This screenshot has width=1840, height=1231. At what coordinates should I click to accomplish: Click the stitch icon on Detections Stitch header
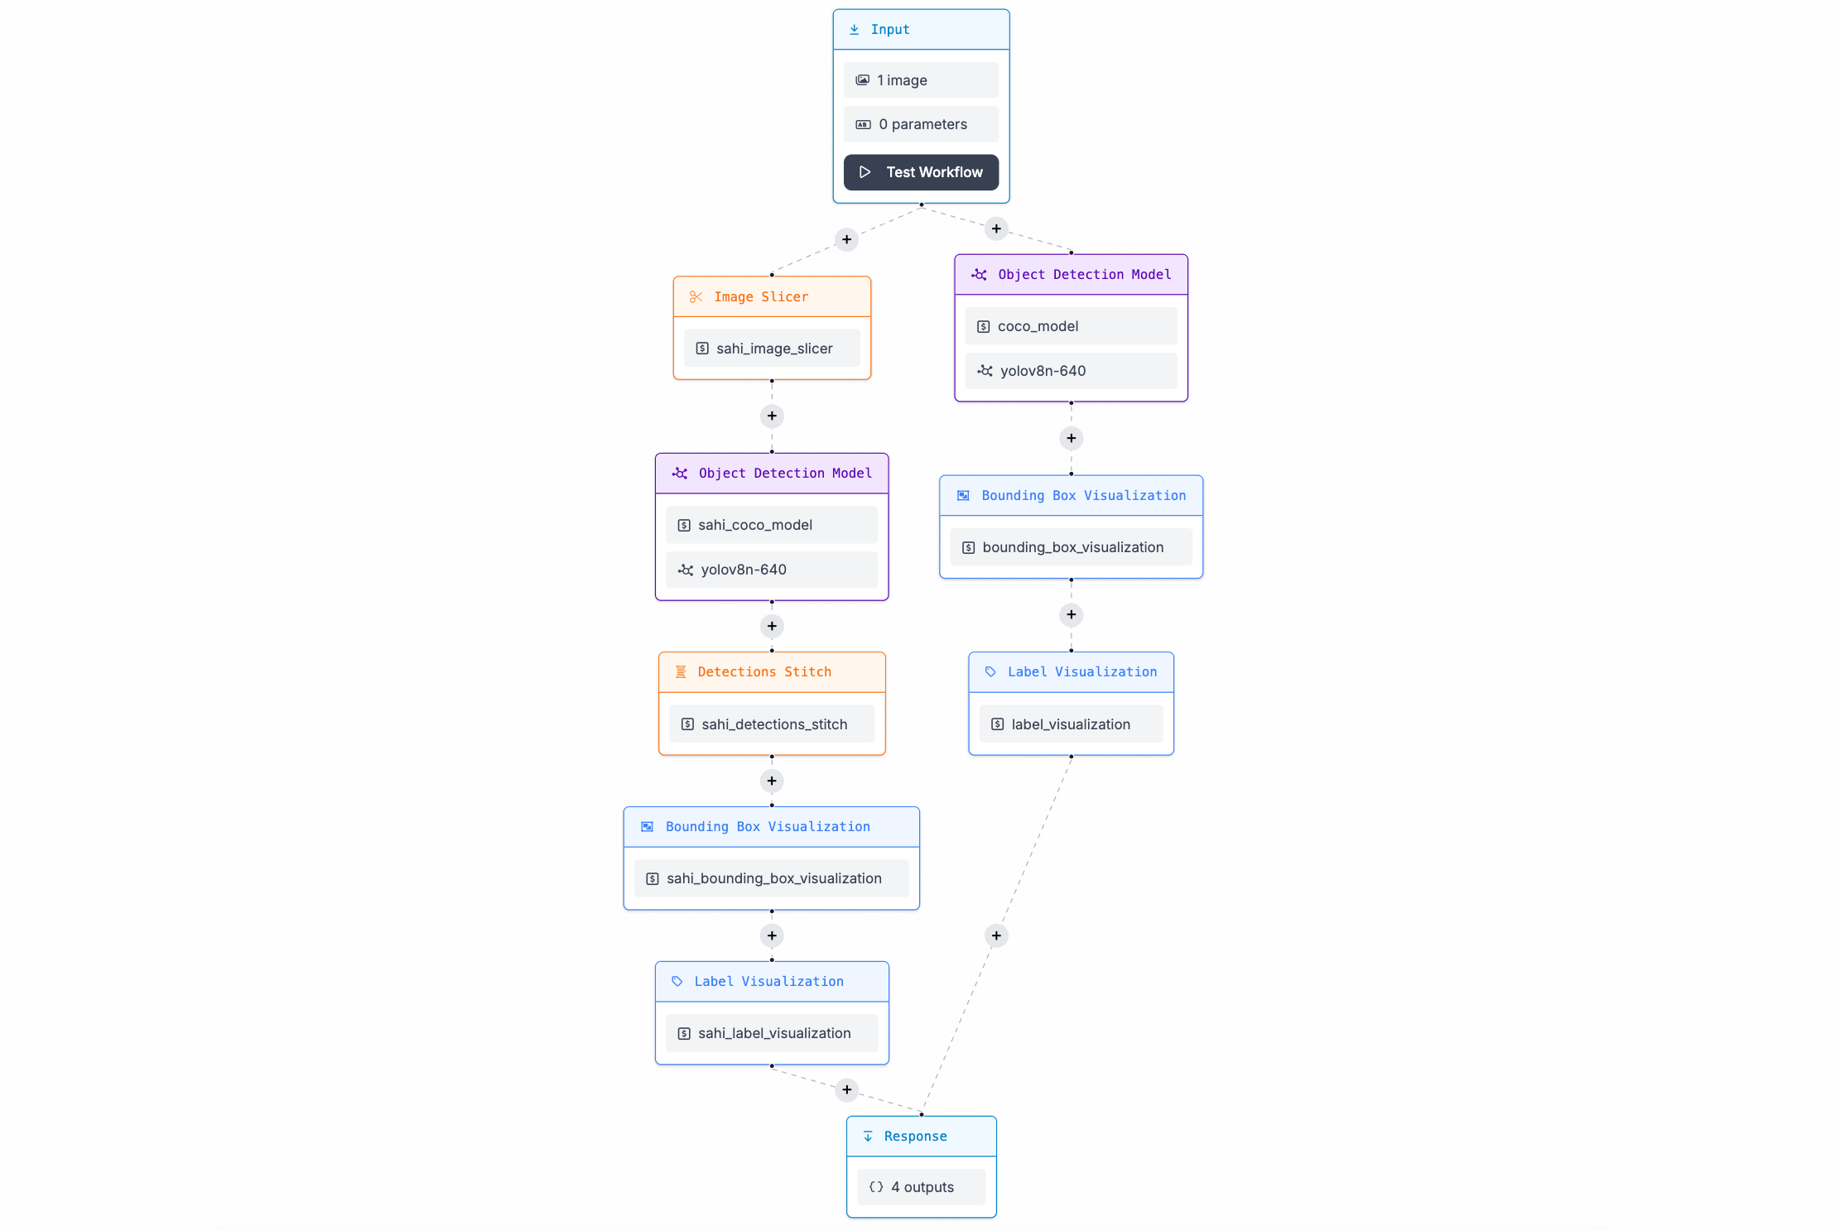680,671
